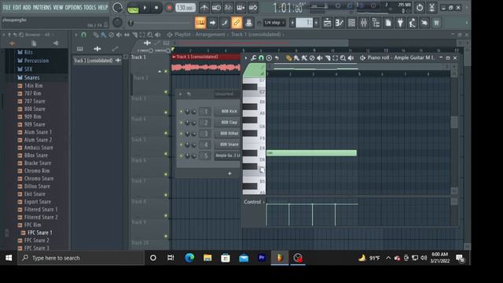503x283 pixels.
Task: Toggle the orange link multilink icon
Action: pyautogui.click(x=237, y=23)
